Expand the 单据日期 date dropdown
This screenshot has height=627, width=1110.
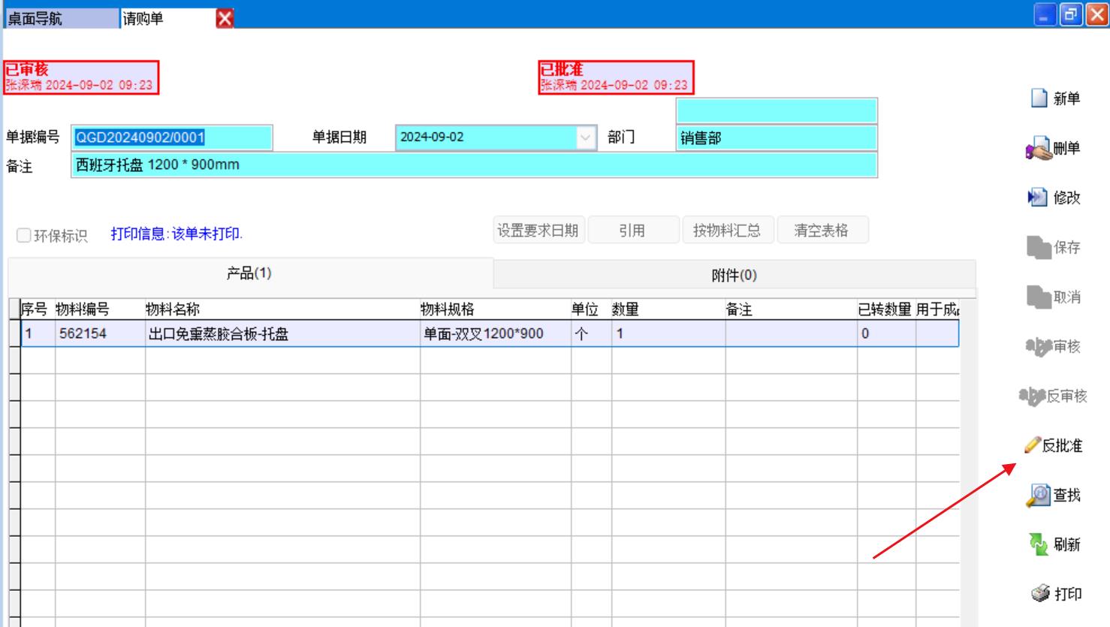click(x=585, y=137)
